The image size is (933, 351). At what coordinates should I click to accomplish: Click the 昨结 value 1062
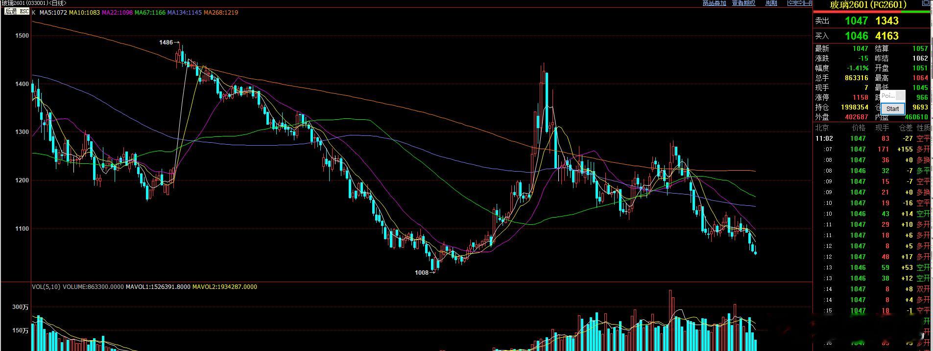(920, 58)
